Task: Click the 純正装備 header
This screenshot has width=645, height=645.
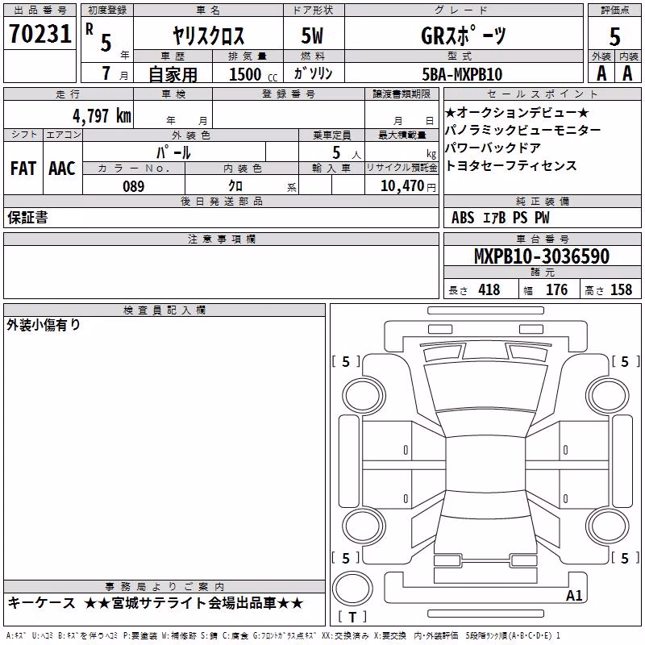Action: tap(542, 201)
